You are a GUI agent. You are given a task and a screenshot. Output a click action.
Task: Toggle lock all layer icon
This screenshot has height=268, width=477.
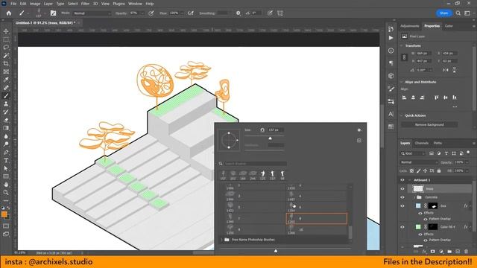tap(439, 170)
